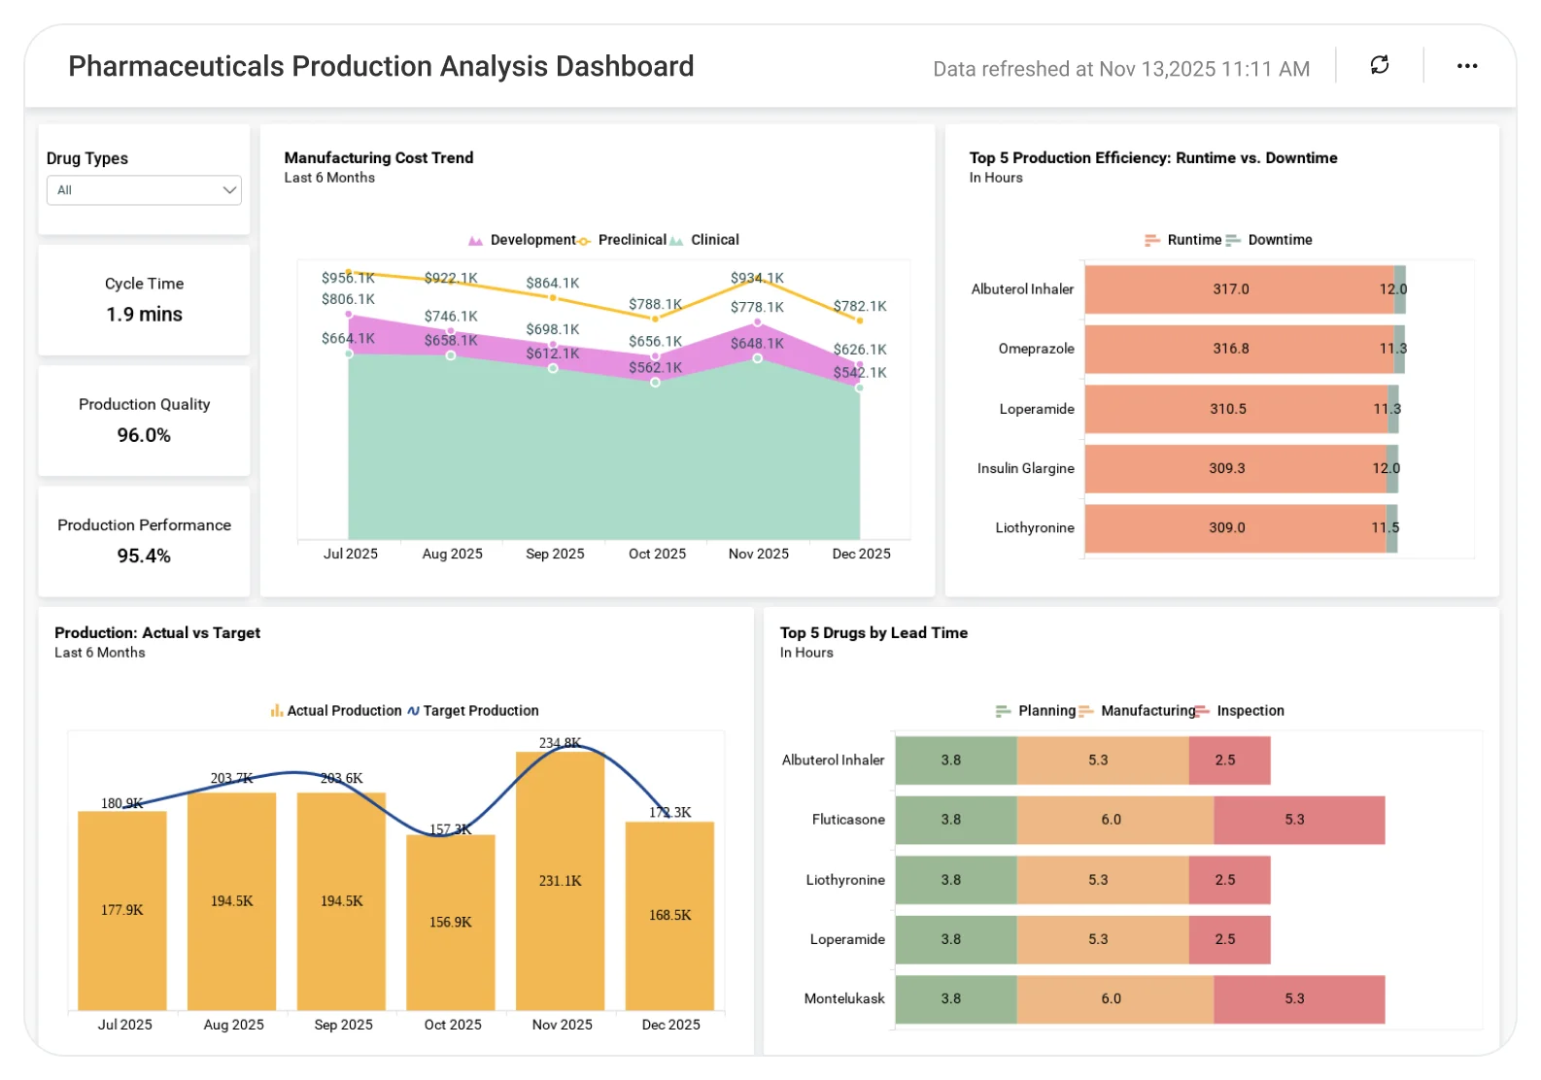Click Liothyronine's 5.3 manufacturing lead time segment
Viewport: 1541px width, 1080px height.
pyautogui.click(x=1103, y=880)
